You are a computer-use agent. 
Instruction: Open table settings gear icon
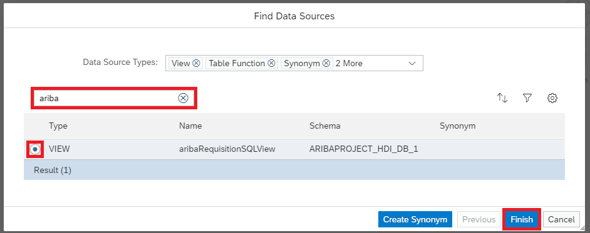point(552,98)
